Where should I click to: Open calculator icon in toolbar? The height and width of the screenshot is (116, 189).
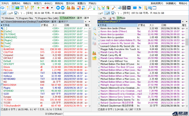point(124,8)
